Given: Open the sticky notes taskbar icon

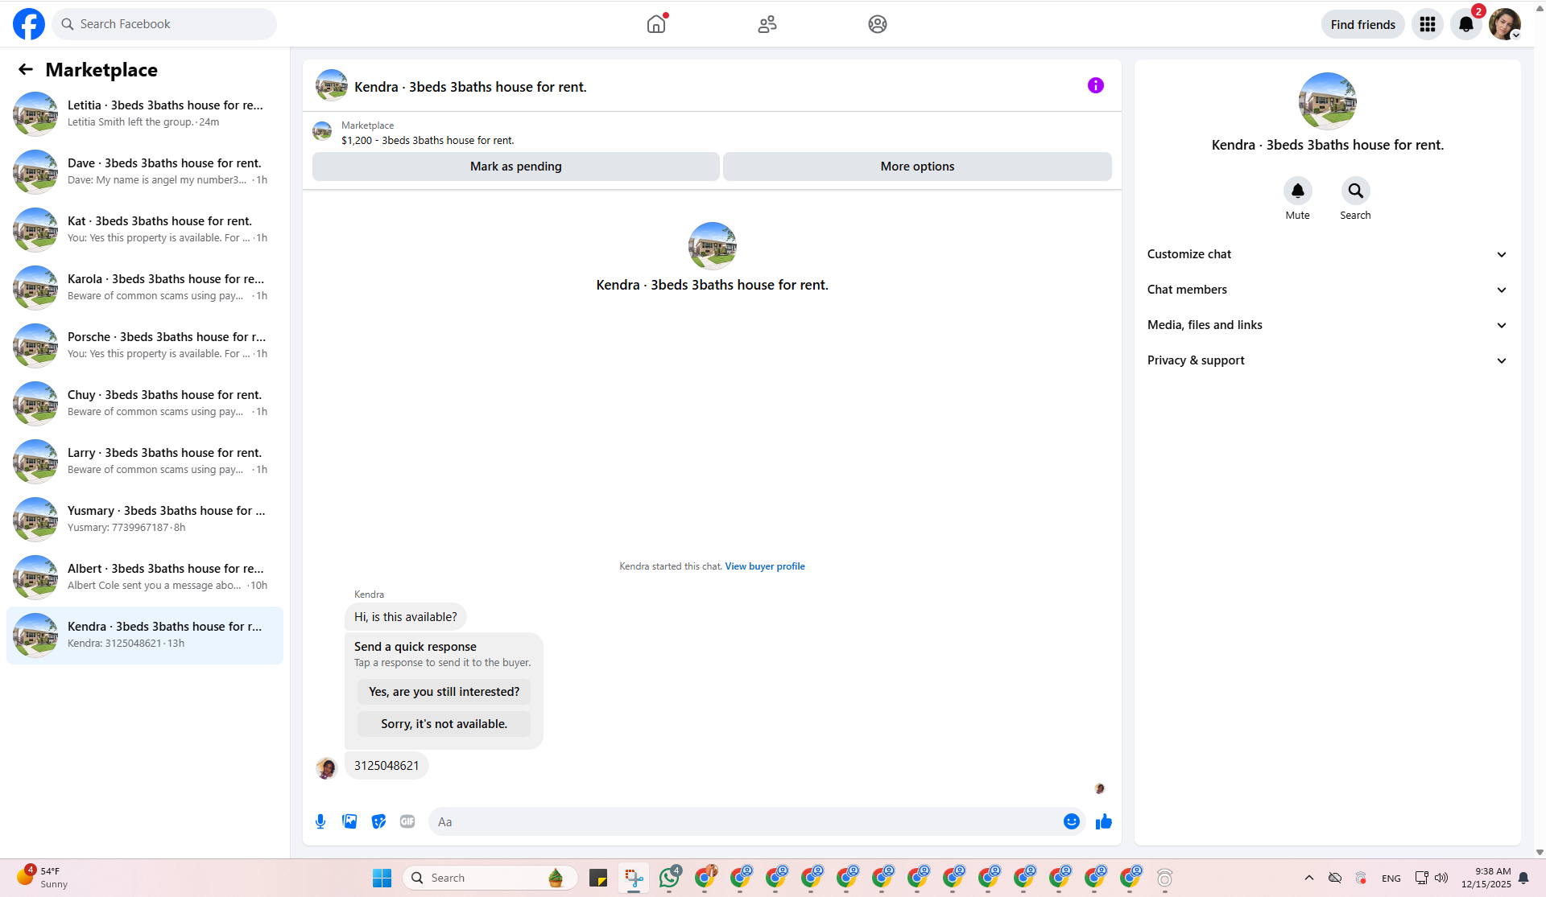Looking at the screenshot, I should point(598,878).
